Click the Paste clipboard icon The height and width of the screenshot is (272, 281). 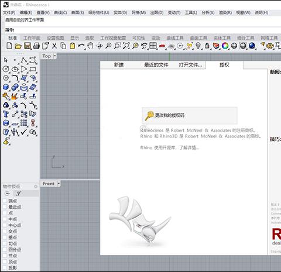pyautogui.click(x=73, y=46)
